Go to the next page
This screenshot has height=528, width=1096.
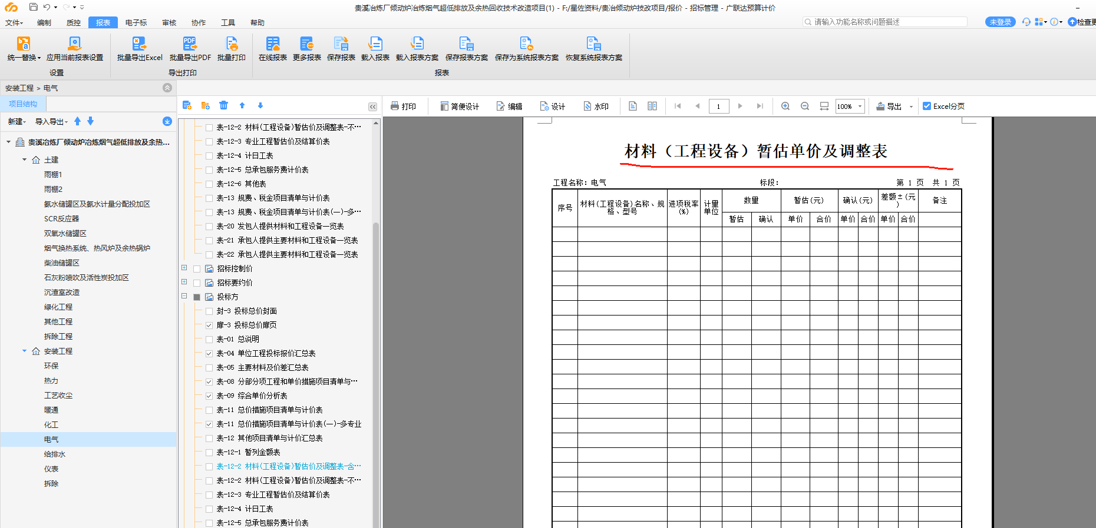(x=740, y=106)
